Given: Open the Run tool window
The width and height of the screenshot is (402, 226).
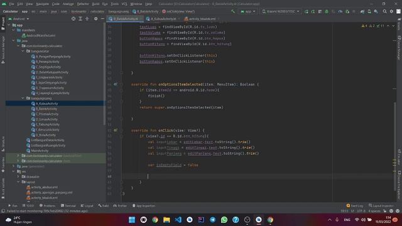Looking at the screenshot, I should pos(13,206).
